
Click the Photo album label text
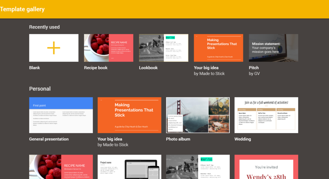pos(178,139)
